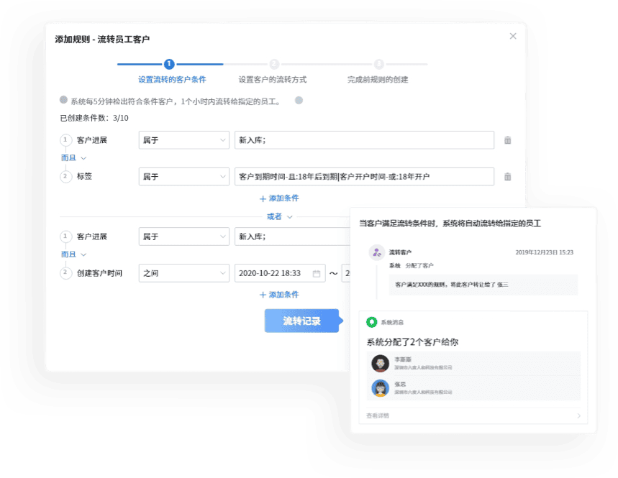618x478 pixels.
Task: Open 属于 dropdown in the 标签 row
Action: point(183,176)
